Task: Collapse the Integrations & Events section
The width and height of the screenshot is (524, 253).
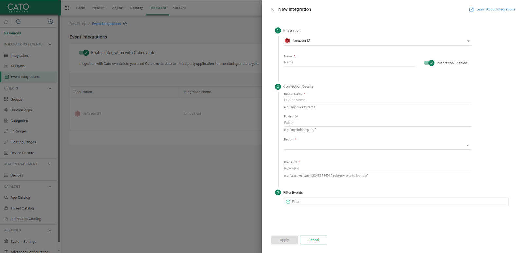Action: point(50,44)
